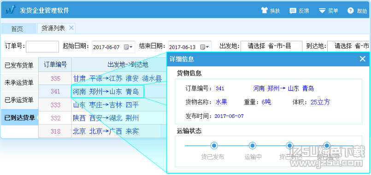This screenshot has width=371, height=175.
Task: Open the 出发地 province-city-county selector
Action: coord(271,46)
